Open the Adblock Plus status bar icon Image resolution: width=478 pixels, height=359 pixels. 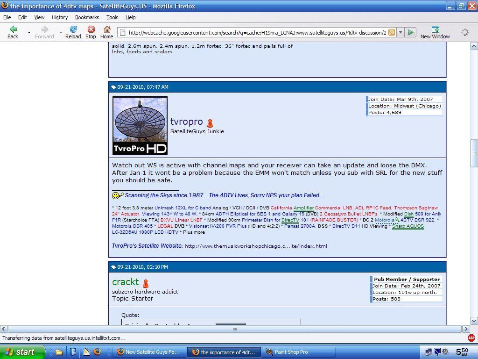[471, 338]
